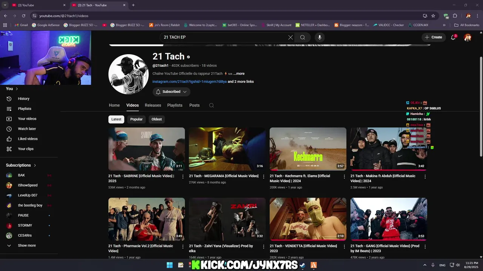Click the browser page vertical scrollbar
The width and height of the screenshot is (483, 271).
tap(481, 107)
